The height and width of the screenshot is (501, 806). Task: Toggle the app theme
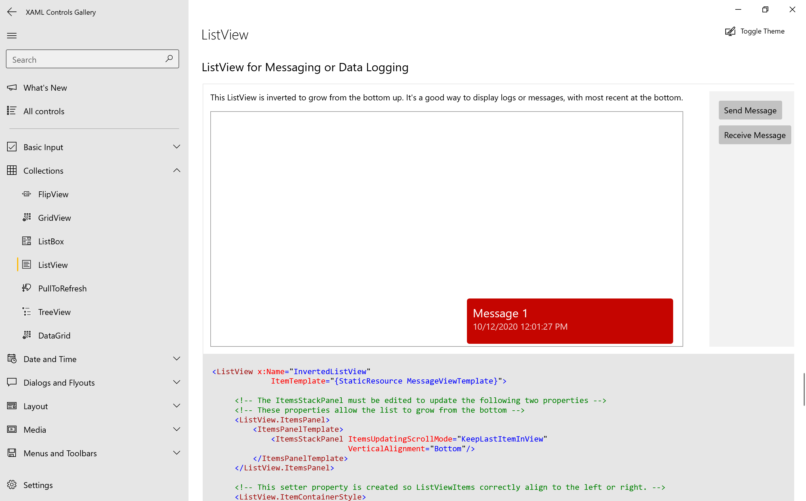[755, 31]
